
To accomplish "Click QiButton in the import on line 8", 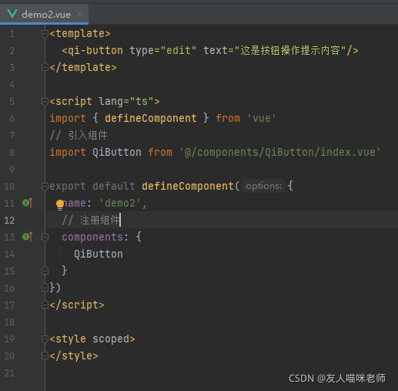I will click(117, 152).
